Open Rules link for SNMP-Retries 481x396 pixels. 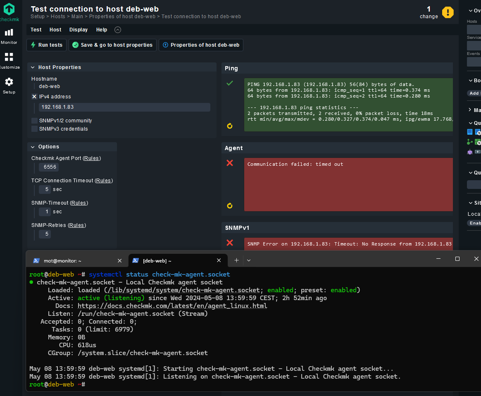pyautogui.click(x=77, y=225)
